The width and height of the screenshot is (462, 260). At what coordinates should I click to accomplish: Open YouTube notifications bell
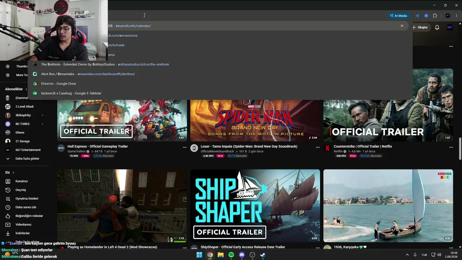(x=437, y=27)
